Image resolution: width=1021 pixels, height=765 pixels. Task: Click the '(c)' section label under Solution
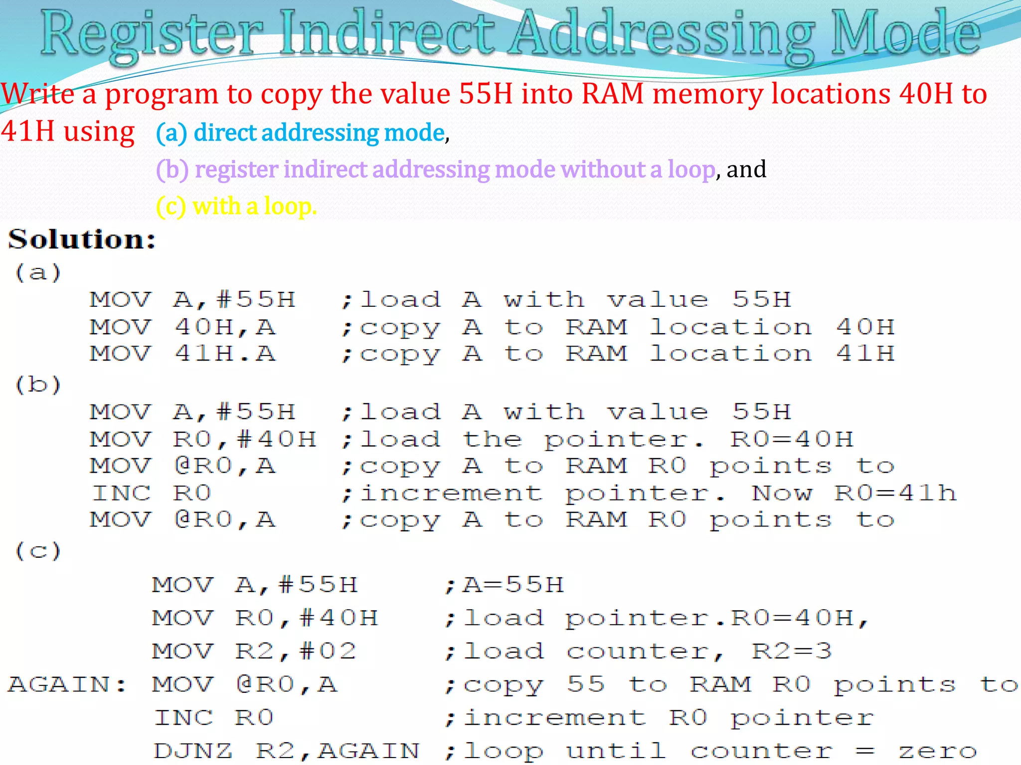[38, 551]
